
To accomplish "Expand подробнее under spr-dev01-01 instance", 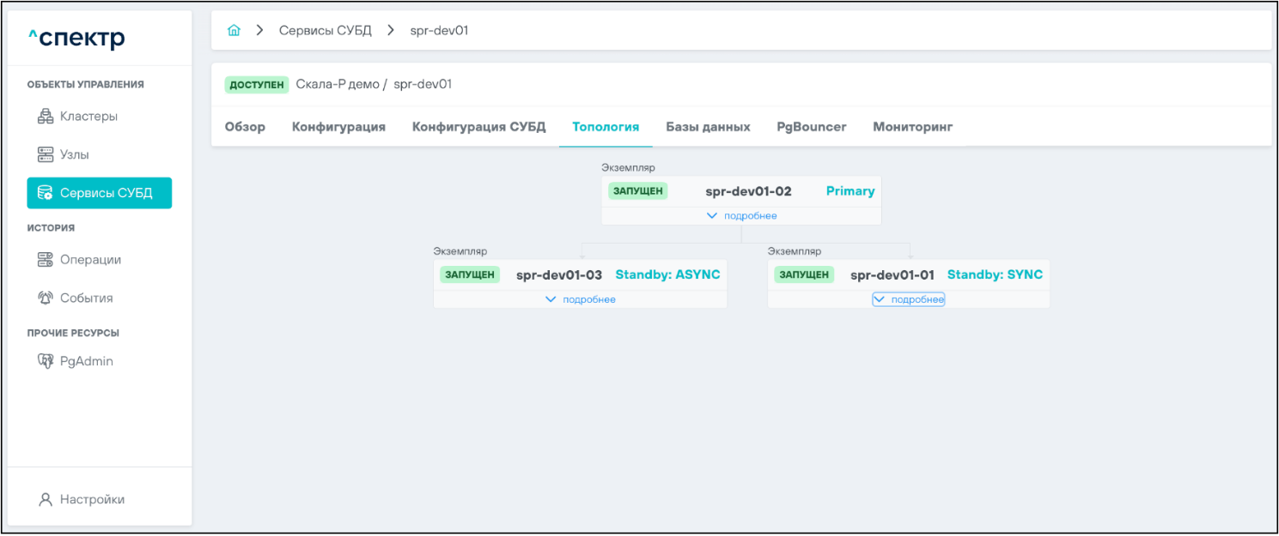I will 909,299.
